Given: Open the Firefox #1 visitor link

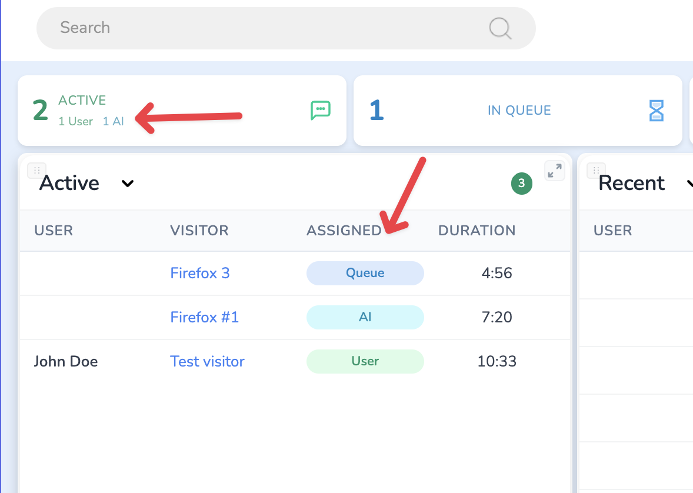Looking at the screenshot, I should click(x=205, y=317).
